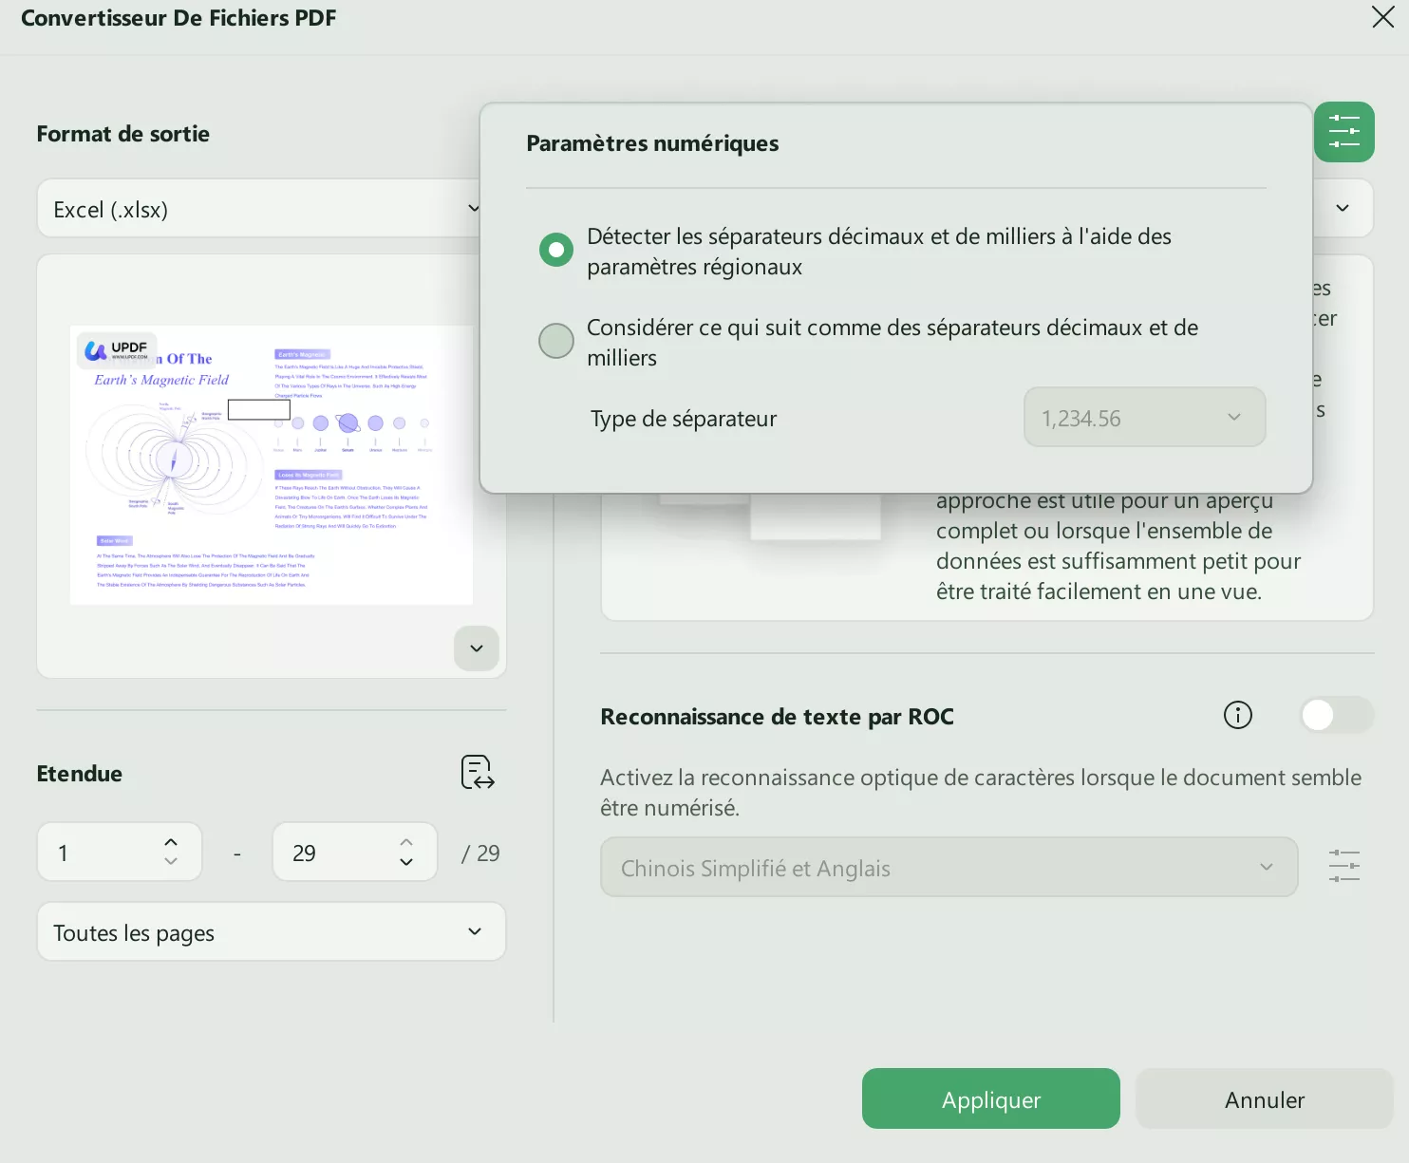Image resolution: width=1409 pixels, height=1163 pixels.
Task: Choose the custom decimal separators option
Action: (556, 341)
